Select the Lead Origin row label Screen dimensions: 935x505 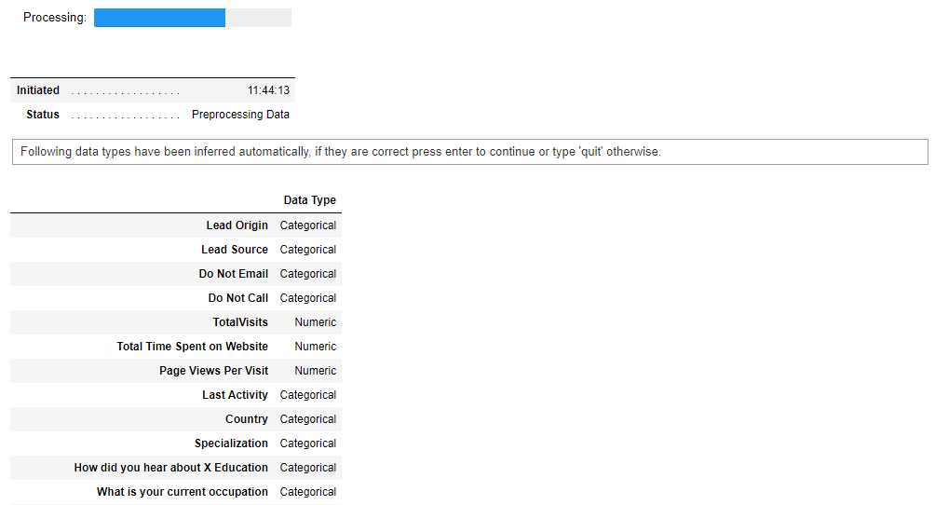pyautogui.click(x=237, y=225)
